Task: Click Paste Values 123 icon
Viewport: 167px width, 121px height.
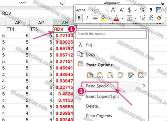Action: click(100, 75)
